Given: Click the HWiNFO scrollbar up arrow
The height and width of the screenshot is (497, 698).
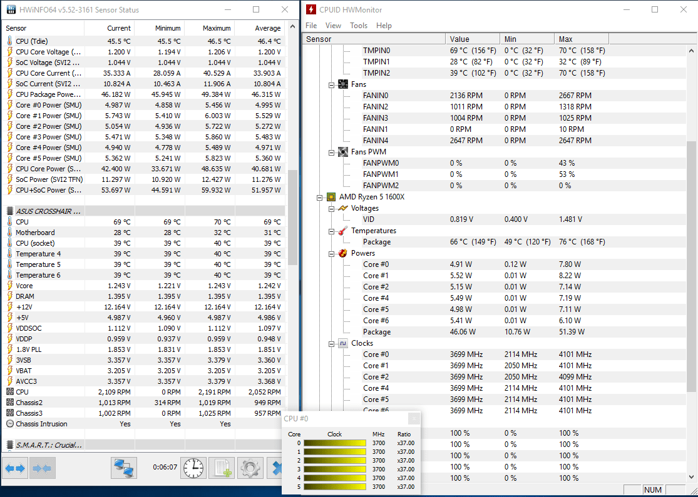Looking at the screenshot, I should [292, 27].
